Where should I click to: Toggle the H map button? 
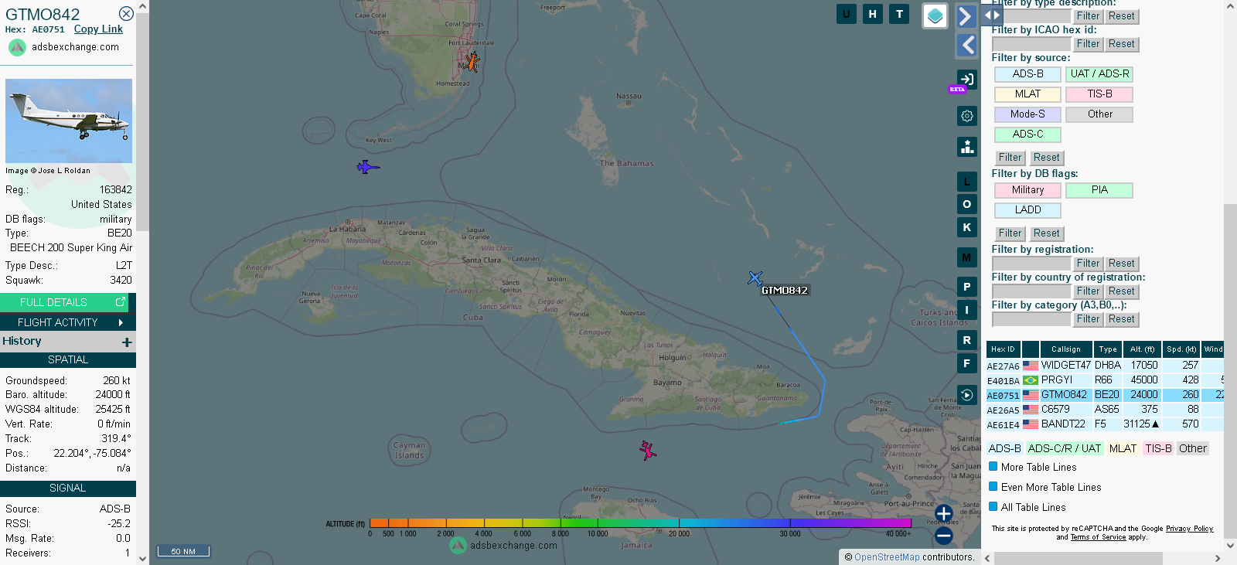873,14
